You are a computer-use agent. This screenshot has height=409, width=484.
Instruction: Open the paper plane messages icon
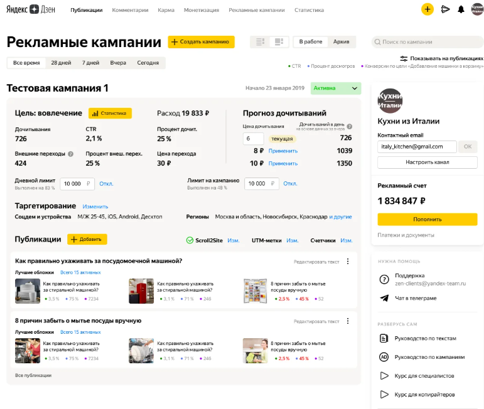[x=446, y=9]
